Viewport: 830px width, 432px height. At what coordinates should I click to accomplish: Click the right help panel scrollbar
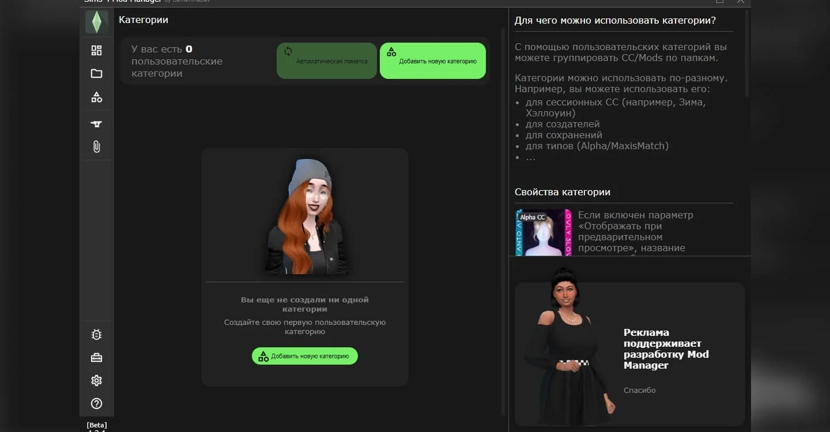(x=747, y=53)
